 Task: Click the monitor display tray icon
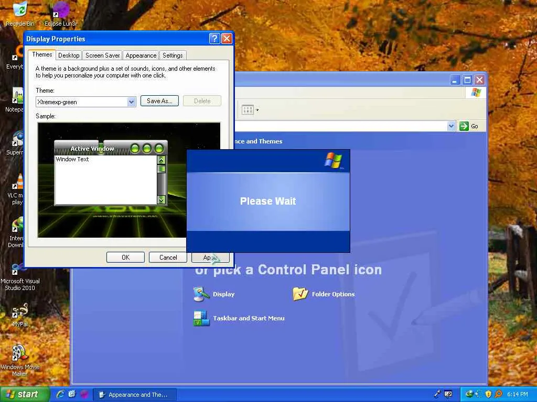[448, 394]
